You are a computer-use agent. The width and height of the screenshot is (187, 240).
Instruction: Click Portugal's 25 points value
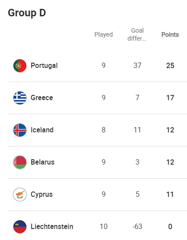click(170, 65)
